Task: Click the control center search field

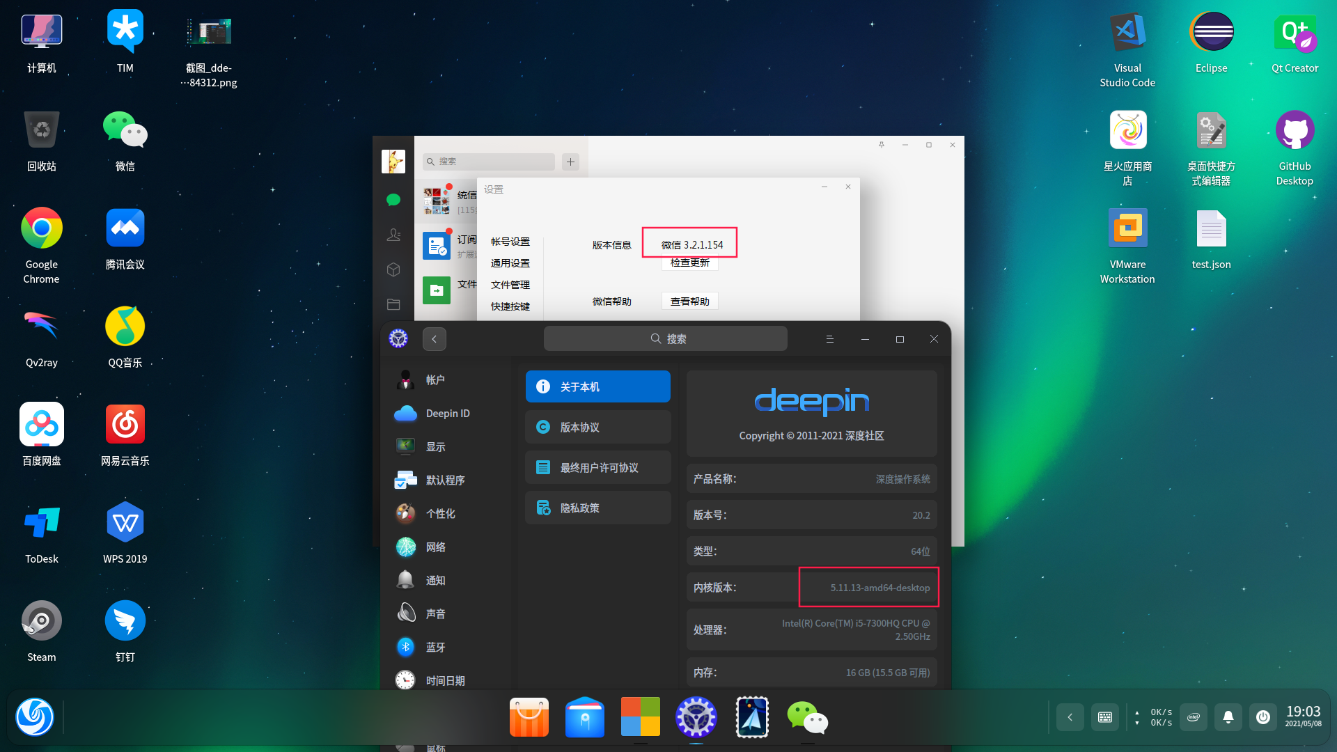Action: [665, 339]
